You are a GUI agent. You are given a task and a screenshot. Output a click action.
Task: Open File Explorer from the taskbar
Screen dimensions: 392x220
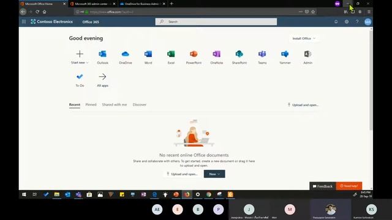point(57,194)
